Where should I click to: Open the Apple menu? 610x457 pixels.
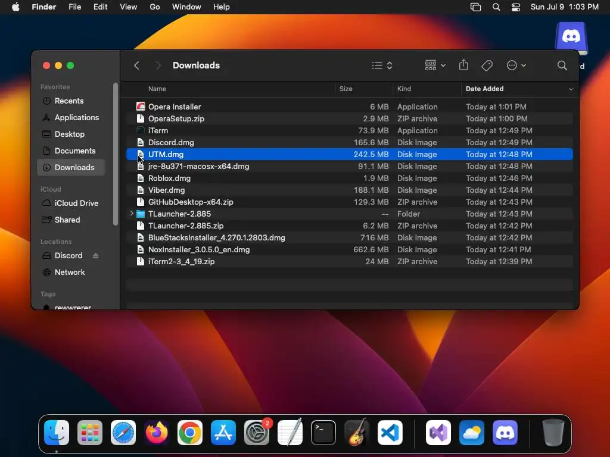15,7
